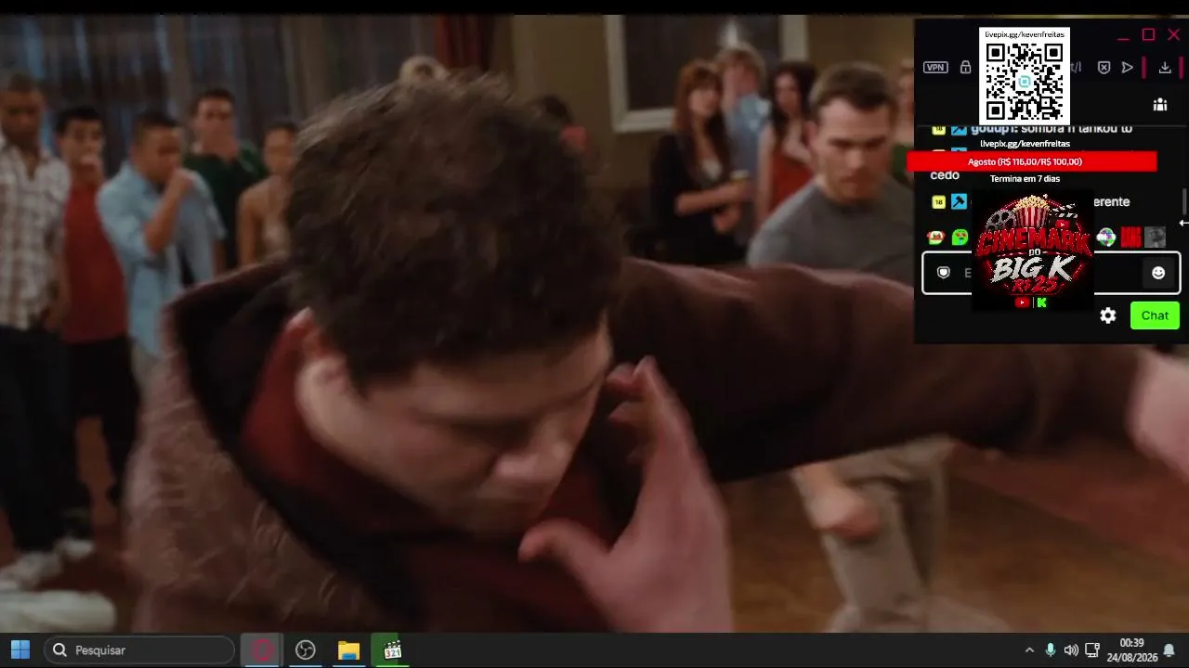Screen dimensions: 1189x668
Task: Open chat settings gear icon
Action: pyautogui.click(x=1108, y=315)
